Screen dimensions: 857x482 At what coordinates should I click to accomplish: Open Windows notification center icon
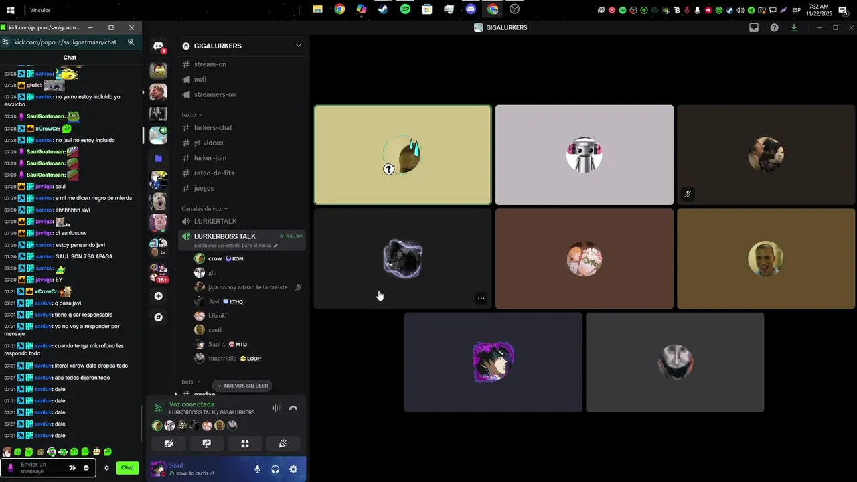click(843, 10)
